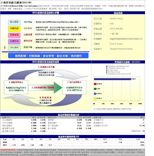Click the purple rounded box in core steps

[x=14, y=41]
